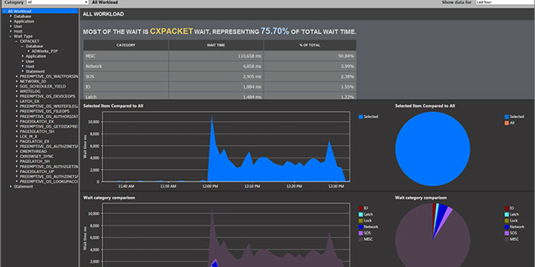
Task: Click the highlighted CXPACKET headline text
Action: [172, 31]
